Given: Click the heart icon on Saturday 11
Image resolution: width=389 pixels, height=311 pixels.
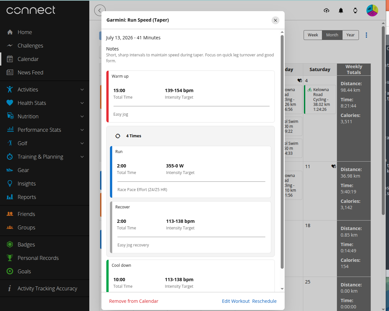Looking at the screenshot, I should [334, 166].
